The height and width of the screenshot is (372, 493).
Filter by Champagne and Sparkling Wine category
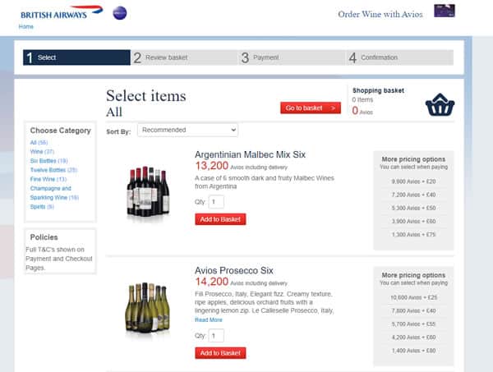tap(54, 193)
